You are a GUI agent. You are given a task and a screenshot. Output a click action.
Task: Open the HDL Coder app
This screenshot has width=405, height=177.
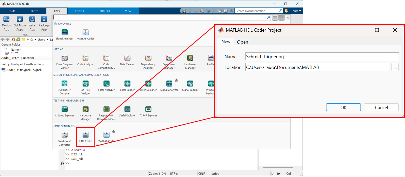tap(85, 137)
